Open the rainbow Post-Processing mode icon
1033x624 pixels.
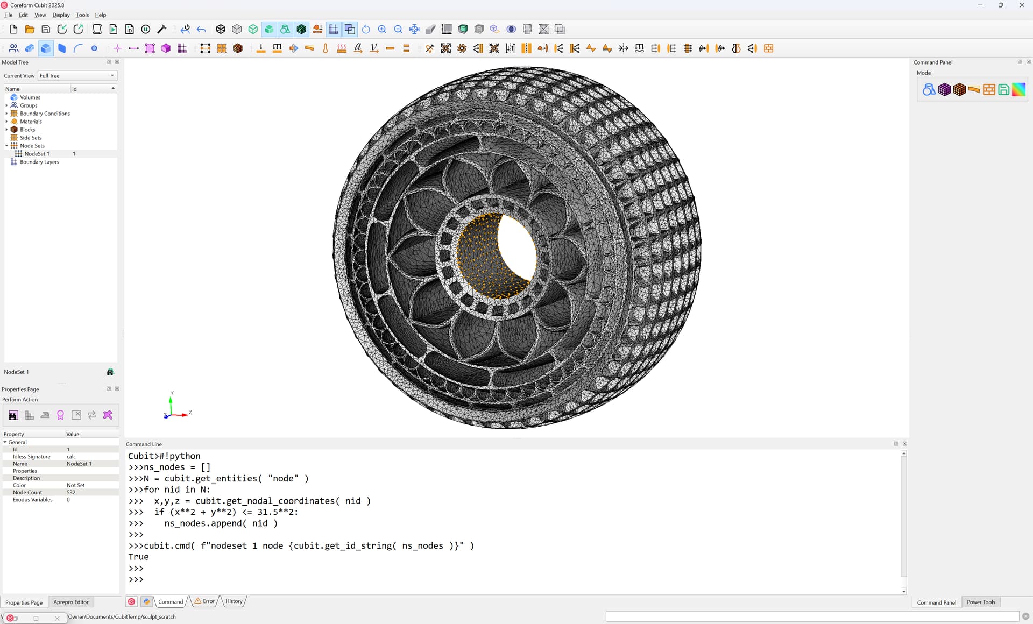pyautogui.click(x=1018, y=90)
